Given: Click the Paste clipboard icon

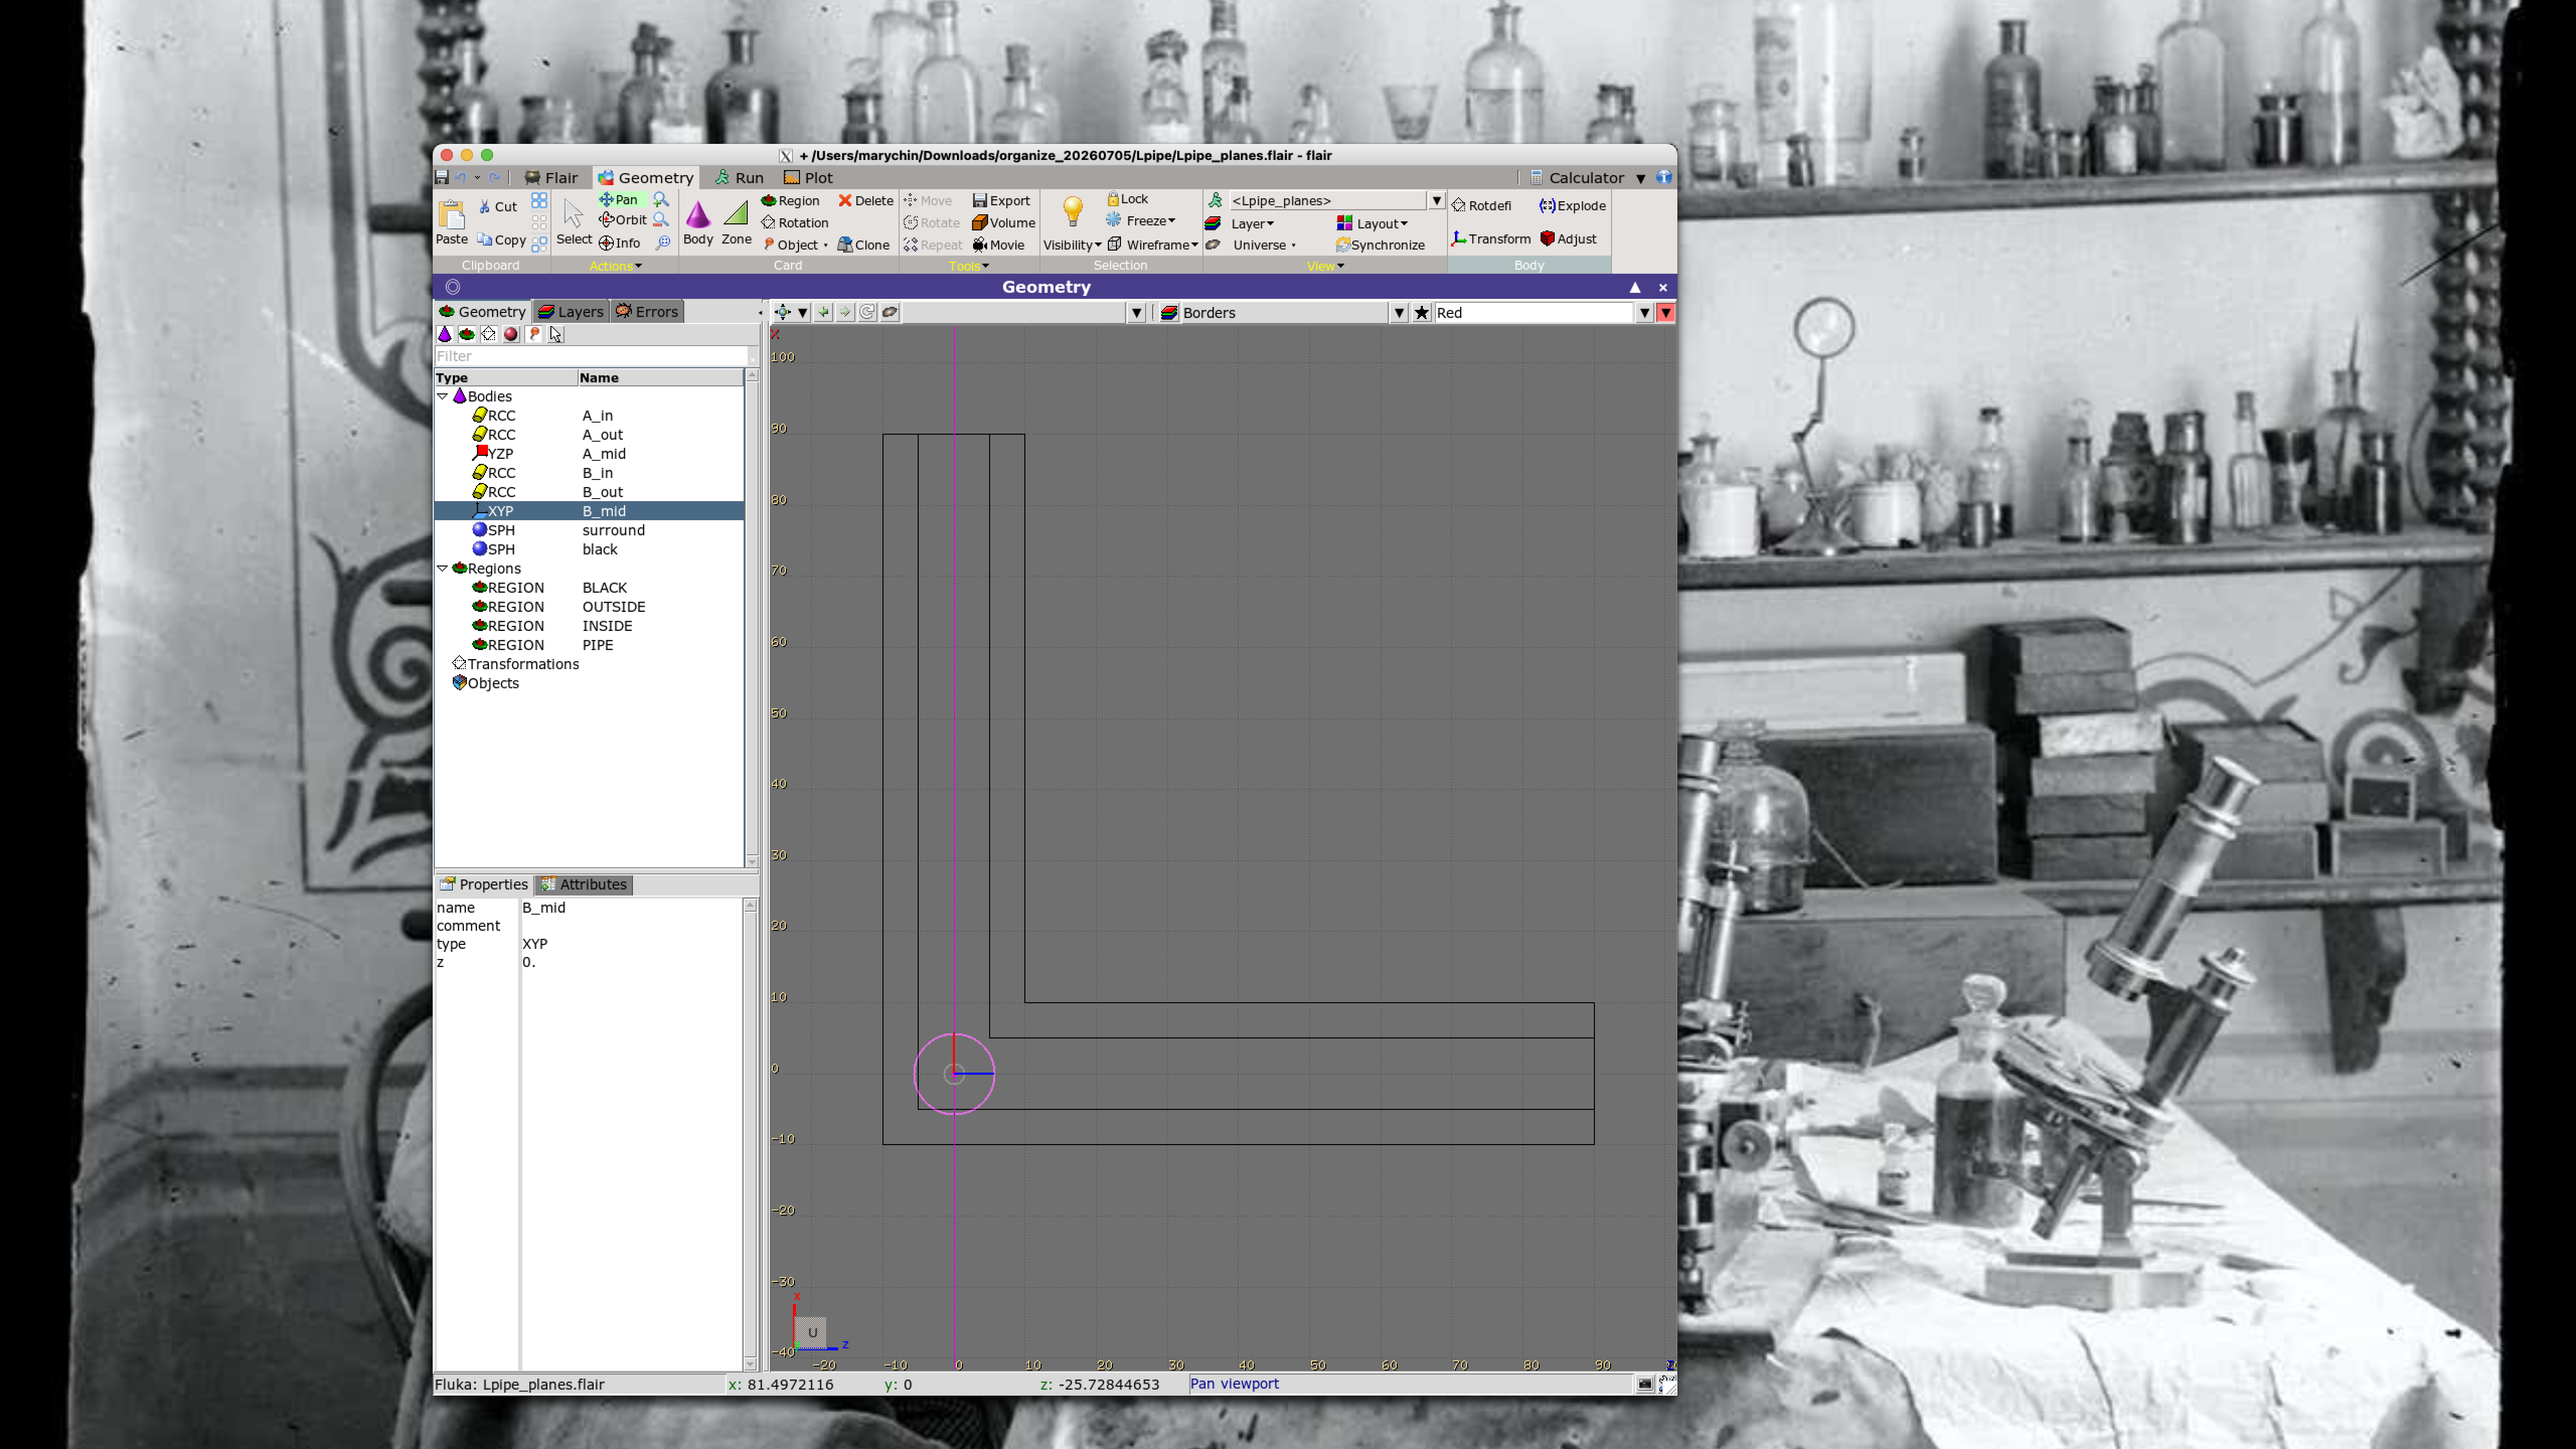Looking at the screenshot, I should [451, 215].
